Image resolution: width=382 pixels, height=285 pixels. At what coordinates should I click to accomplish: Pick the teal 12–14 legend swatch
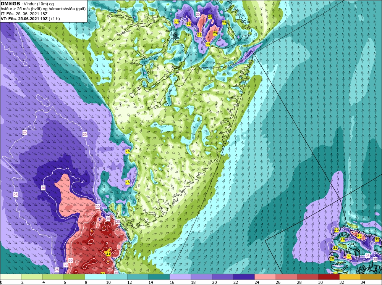click(138, 277)
